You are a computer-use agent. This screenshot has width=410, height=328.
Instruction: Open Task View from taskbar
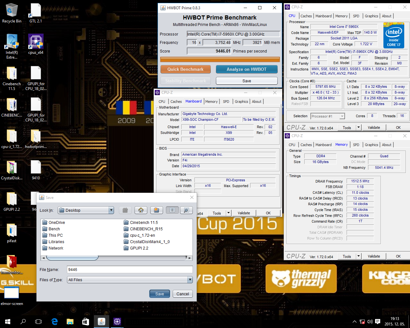(x=38, y=321)
